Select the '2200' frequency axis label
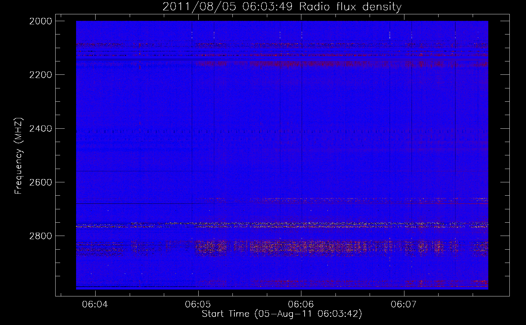The width and height of the screenshot is (526, 325). click(x=41, y=75)
